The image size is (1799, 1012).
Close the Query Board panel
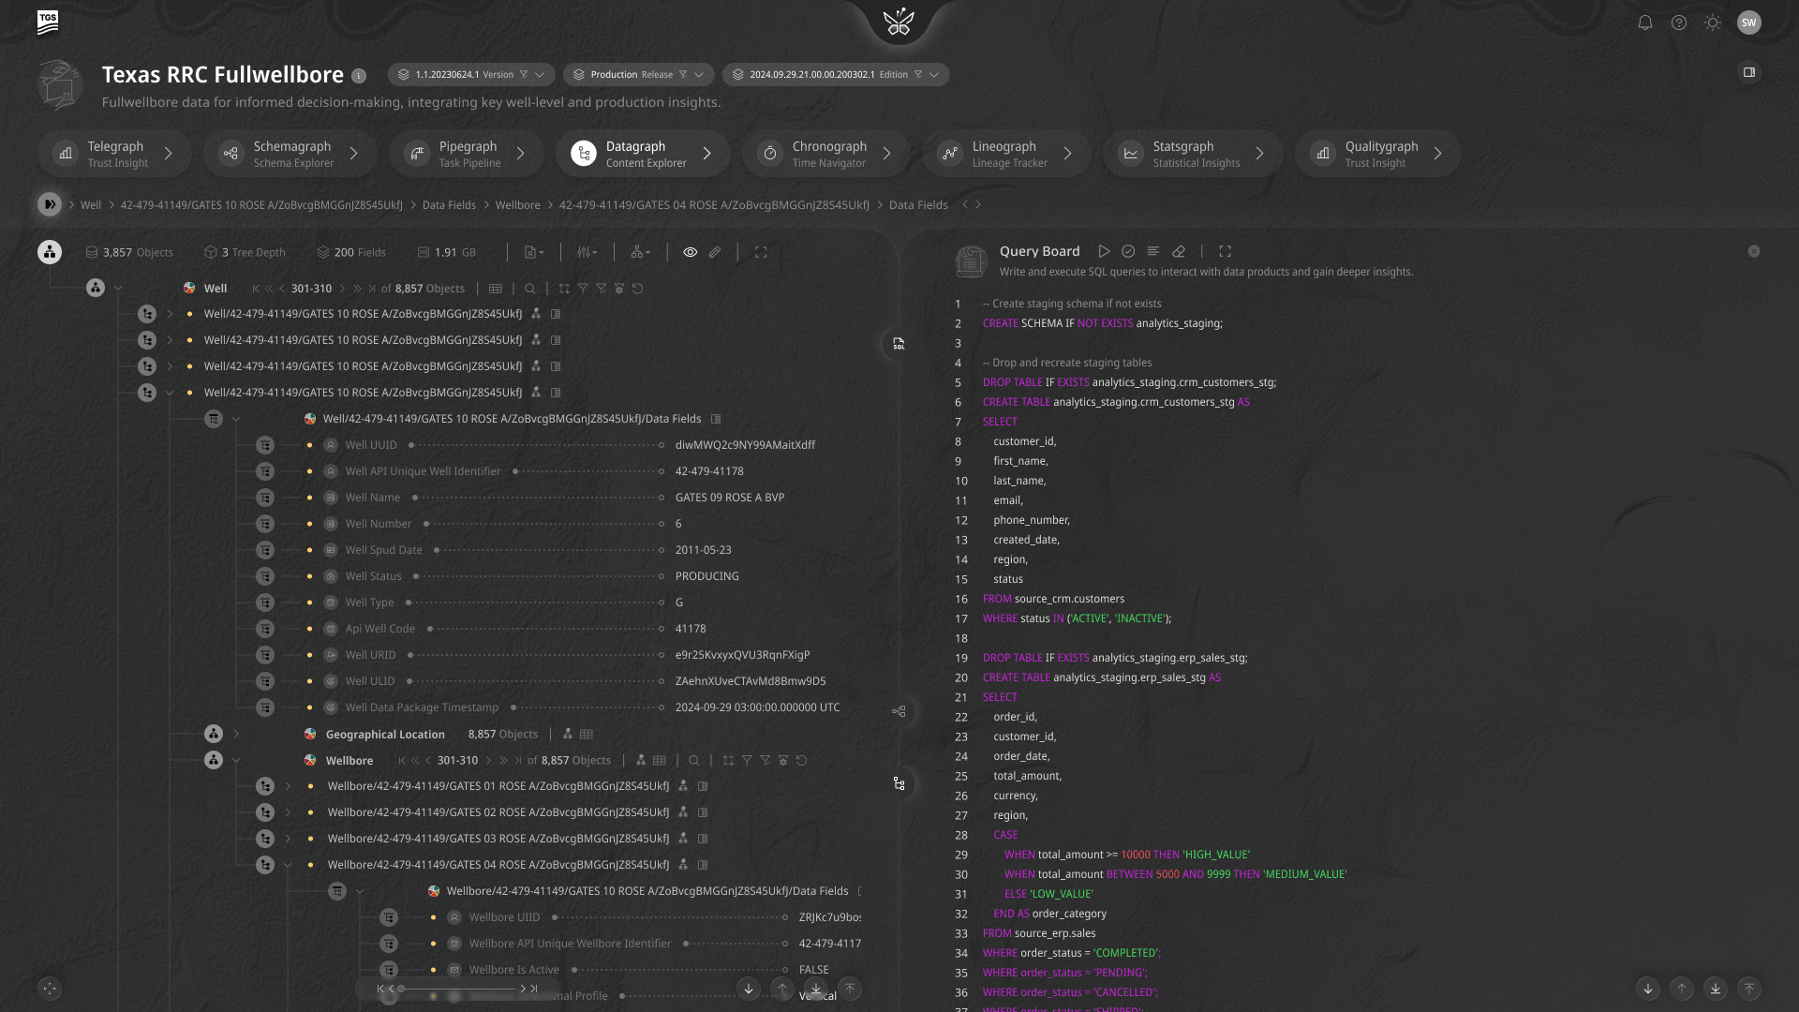coord(1754,251)
